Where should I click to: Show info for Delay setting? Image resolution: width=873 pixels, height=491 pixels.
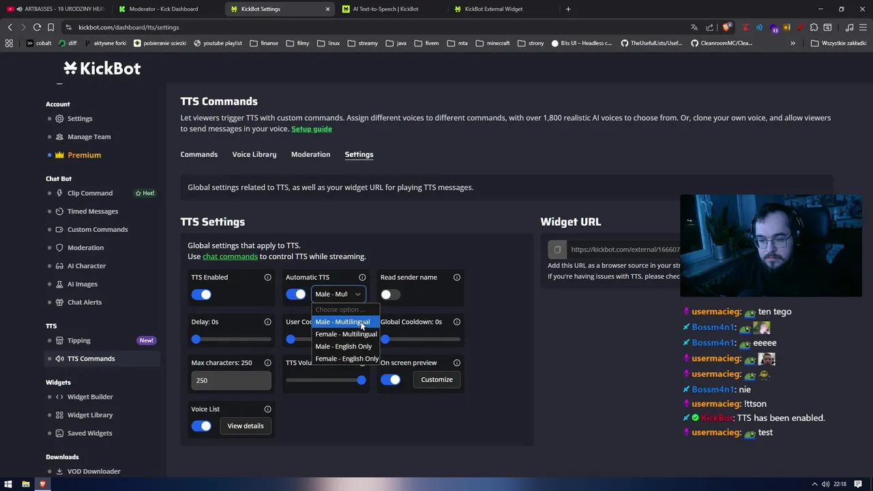267,322
